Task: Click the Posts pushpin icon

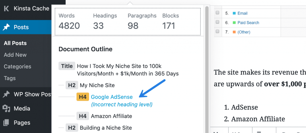Action: [6, 27]
